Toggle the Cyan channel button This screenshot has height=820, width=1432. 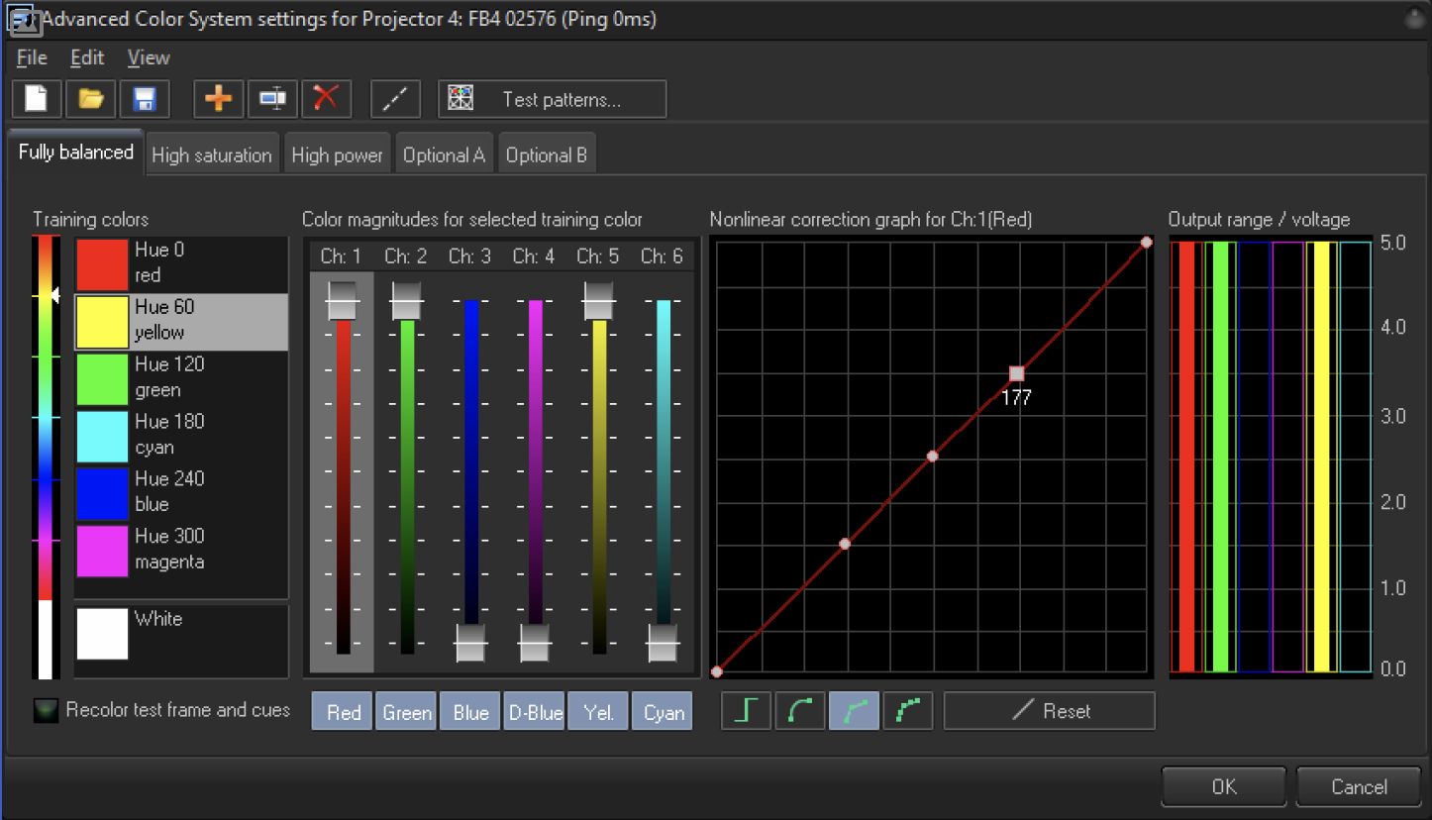(x=663, y=712)
